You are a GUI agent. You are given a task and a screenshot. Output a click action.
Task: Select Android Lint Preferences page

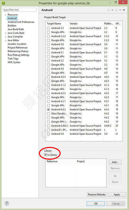21,22
